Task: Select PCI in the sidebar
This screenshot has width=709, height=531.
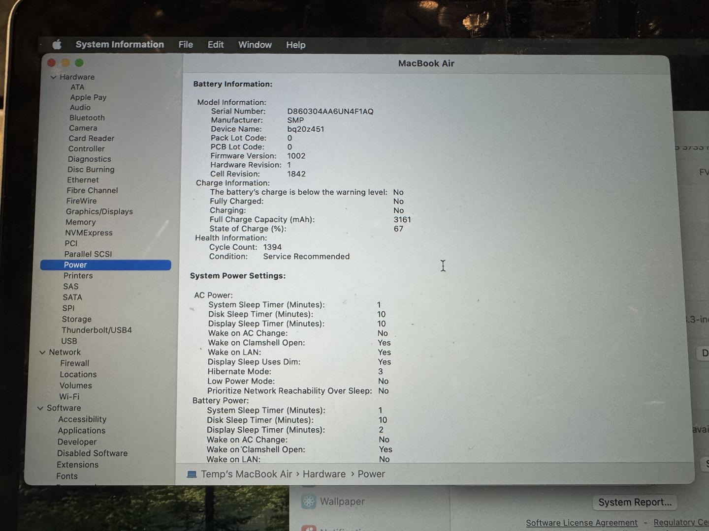Action: (x=71, y=243)
